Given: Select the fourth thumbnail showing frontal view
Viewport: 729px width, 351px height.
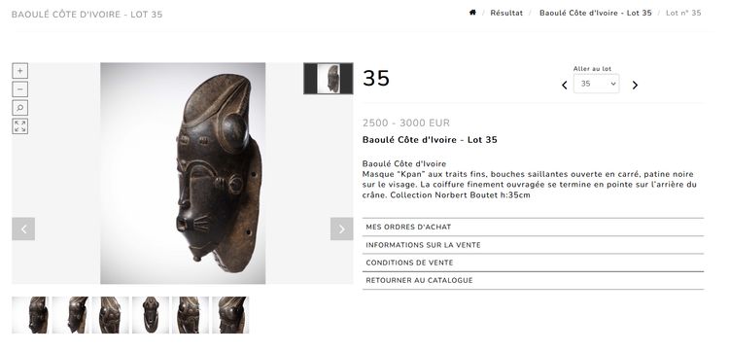Looking at the screenshot, I should coord(151,315).
